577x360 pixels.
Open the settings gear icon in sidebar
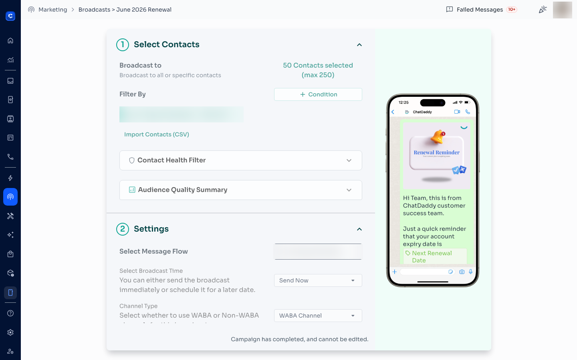click(10, 332)
